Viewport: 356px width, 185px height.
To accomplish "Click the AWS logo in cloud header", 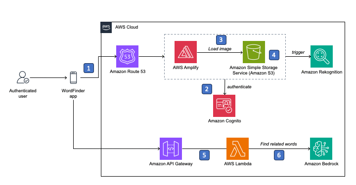I will pyautogui.click(x=106, y=28).
